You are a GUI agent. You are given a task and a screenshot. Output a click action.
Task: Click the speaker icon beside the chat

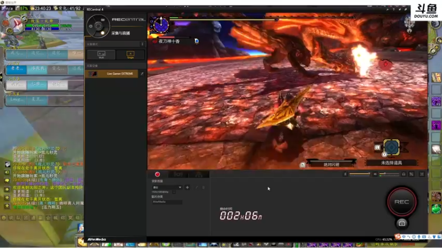pos(7,172)
